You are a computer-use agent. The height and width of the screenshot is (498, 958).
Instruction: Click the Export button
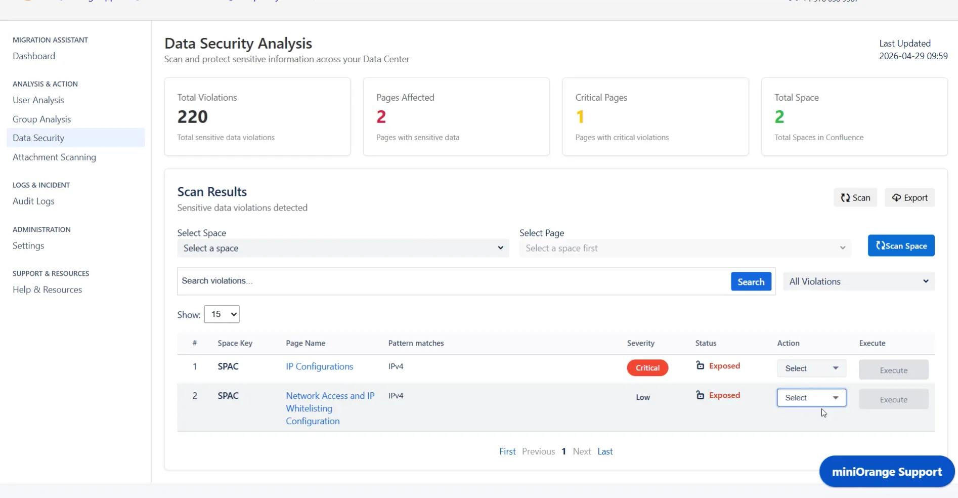click(909, 197)
